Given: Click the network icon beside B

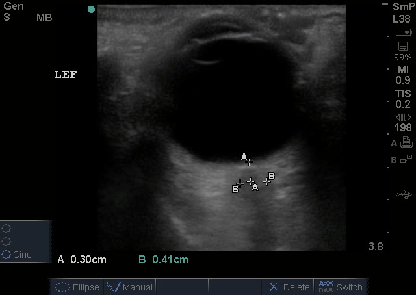Looking at the screenshot, I should click(x=407, y=159).
